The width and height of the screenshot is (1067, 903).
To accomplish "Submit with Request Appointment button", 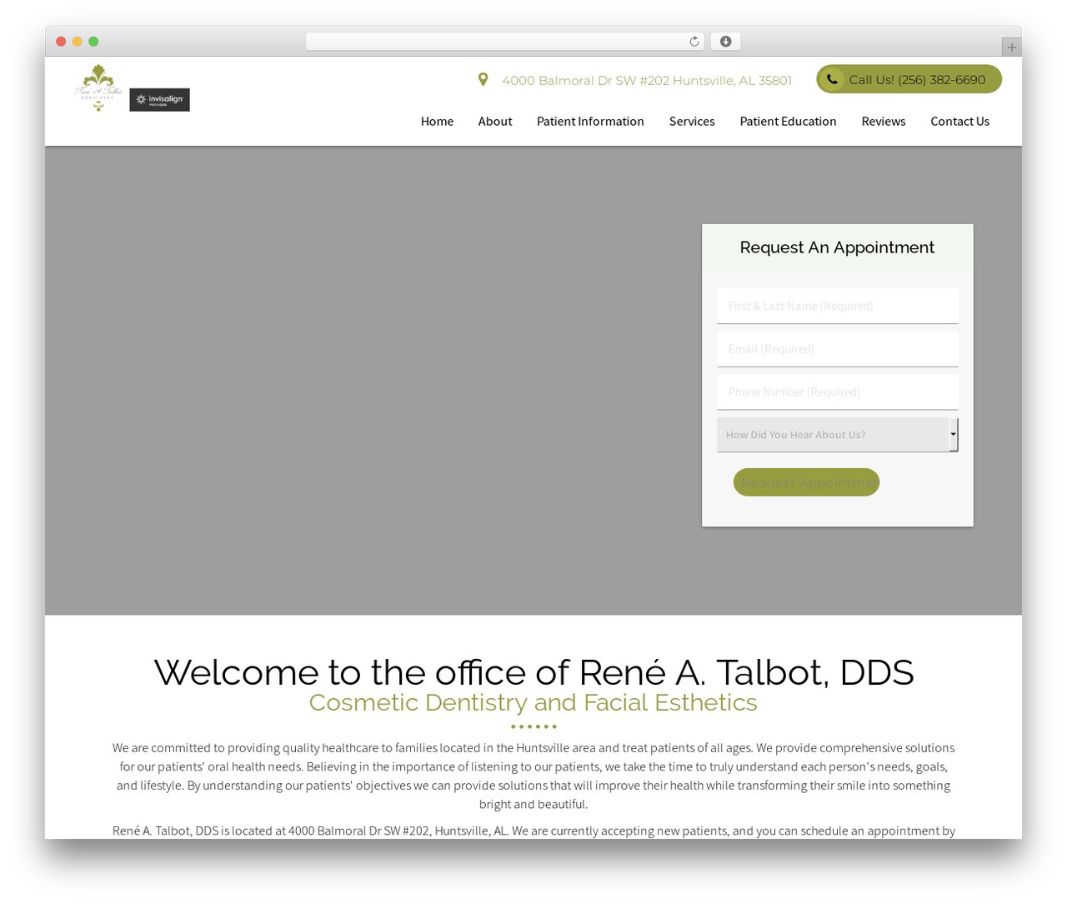I will 806,482.
